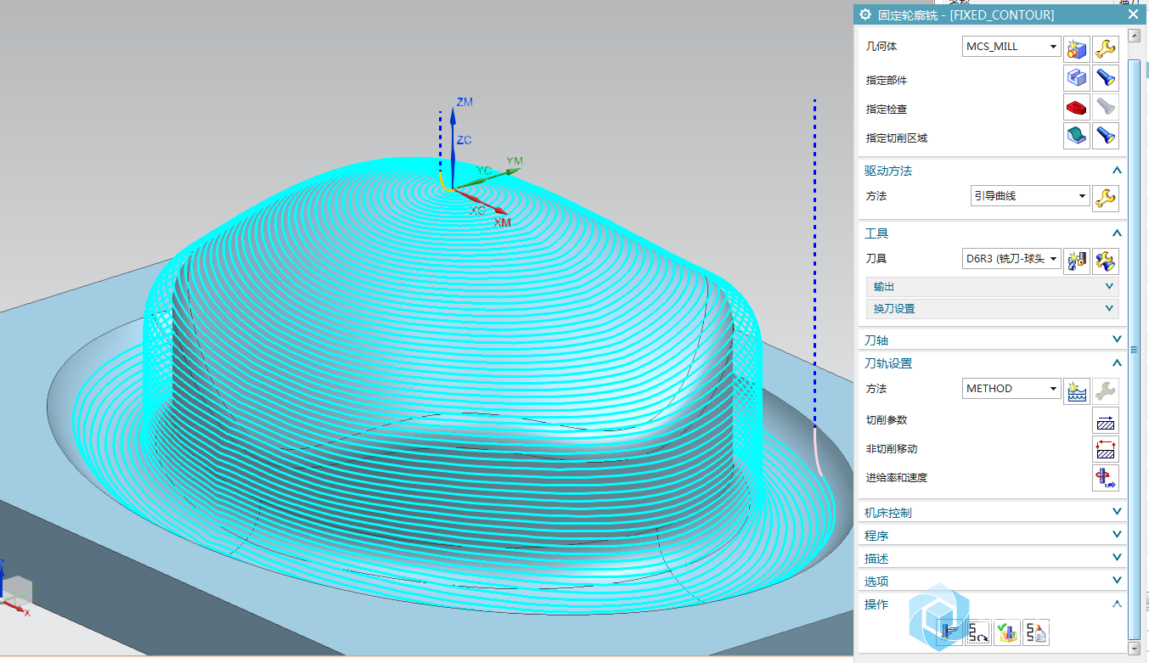The image size is (1149, 663).
Task: Open the 切削参数 cutting parameters icon
Action: point(1105,420)
